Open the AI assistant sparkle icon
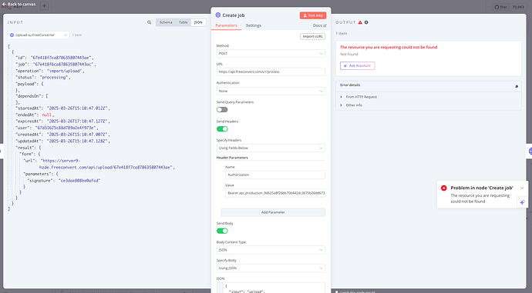Viewport: 532px width, 293px height. tap(522, 202)
